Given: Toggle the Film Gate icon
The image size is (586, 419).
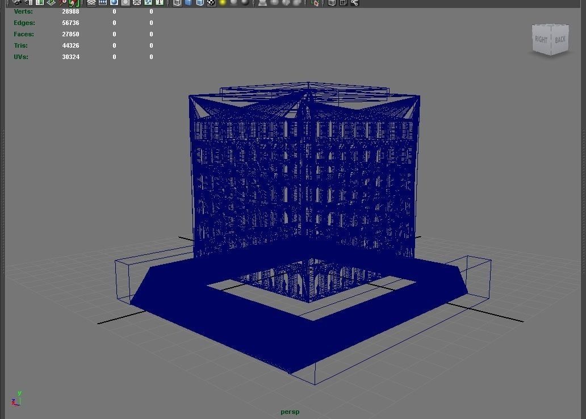Looking at the screenshot, I should click(x=103, y=2).
